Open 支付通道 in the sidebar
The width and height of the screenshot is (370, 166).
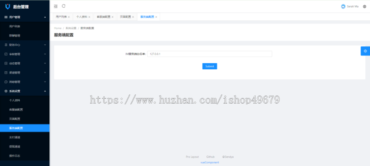[x=25, y=137]
